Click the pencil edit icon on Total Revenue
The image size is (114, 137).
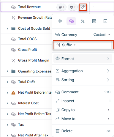click(83, 7)
